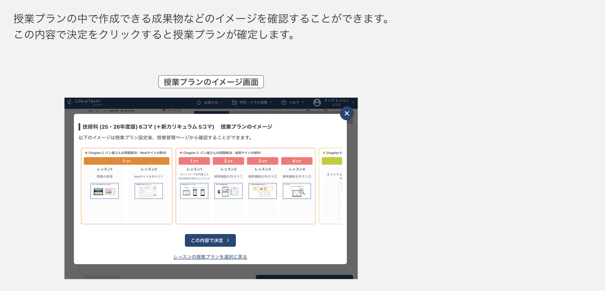Click the この内容で決定 button
Viewport: 605px width, 291px height.
coord(210,241)
